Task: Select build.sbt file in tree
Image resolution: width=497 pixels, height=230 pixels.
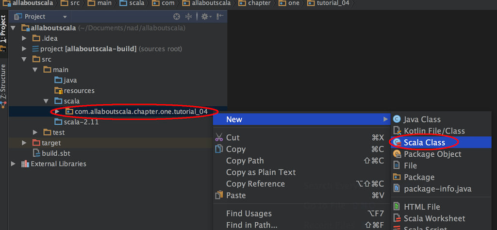Action: coord(51,153)
